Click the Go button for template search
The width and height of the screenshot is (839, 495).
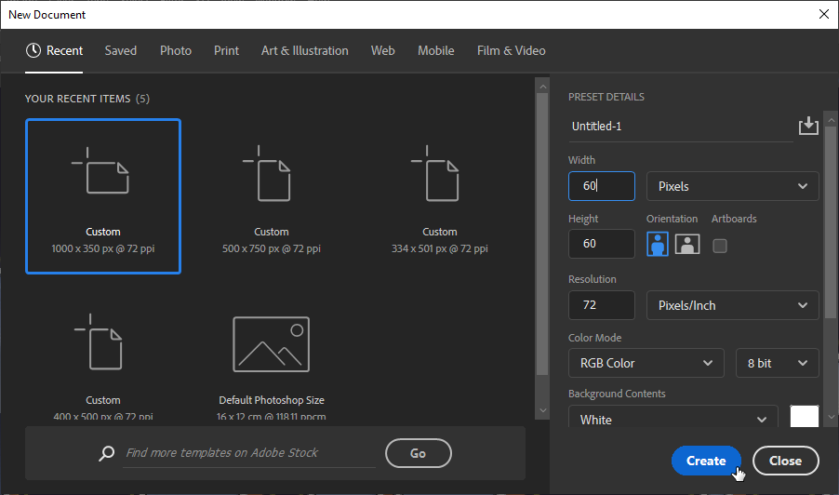(418, 453)
